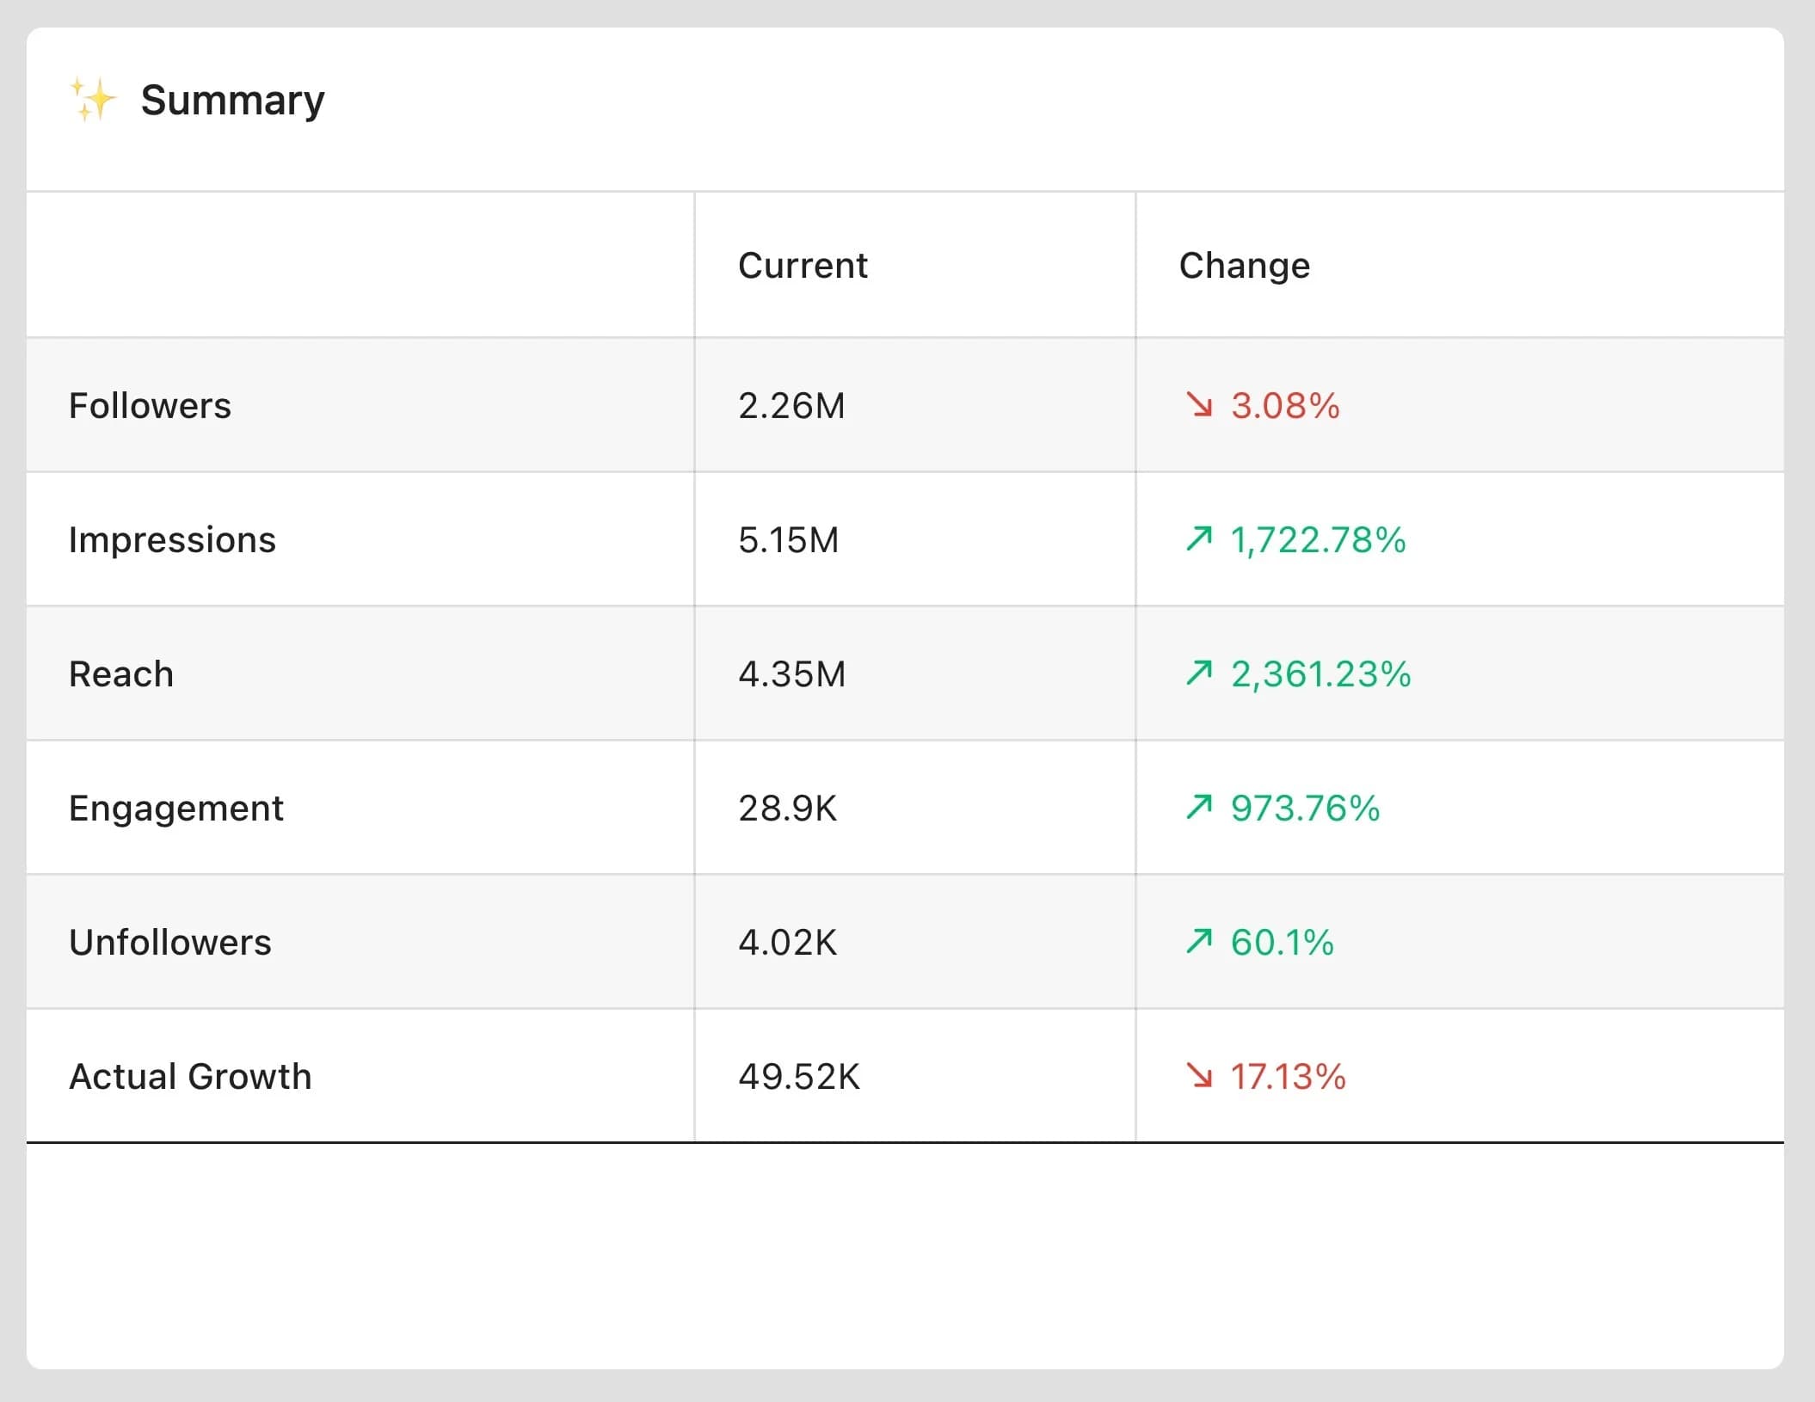Click the Summary heading text
The image size is (1815, 1402).
232,101
